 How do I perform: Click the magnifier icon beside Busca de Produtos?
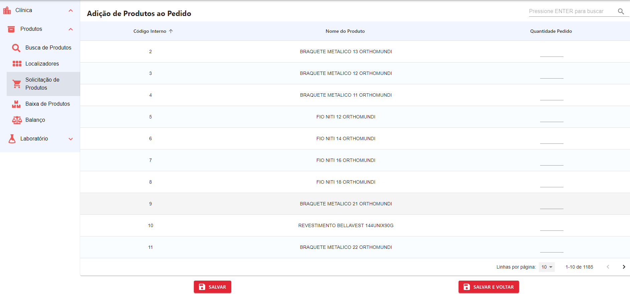pyautogui.click(x=16, y=48)
